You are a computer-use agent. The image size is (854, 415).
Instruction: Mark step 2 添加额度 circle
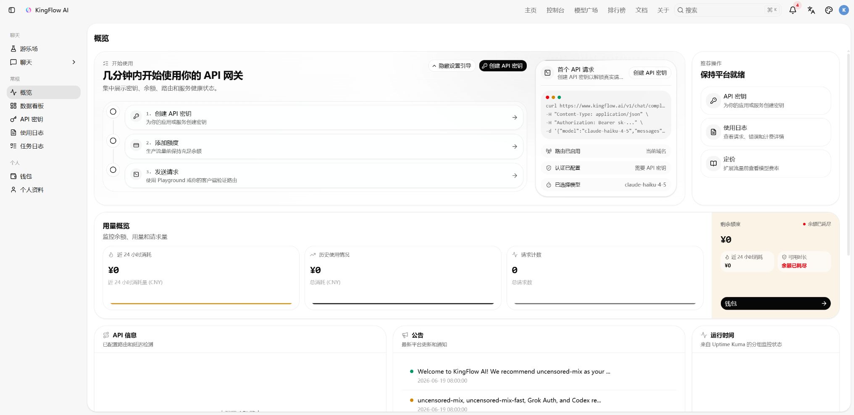pyautogui.click(x=113, y=141)
